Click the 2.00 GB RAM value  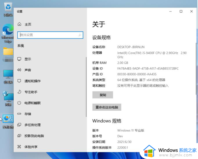[123, 63]
